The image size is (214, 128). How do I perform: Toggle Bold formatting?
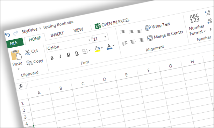click(x=52, y=58)
